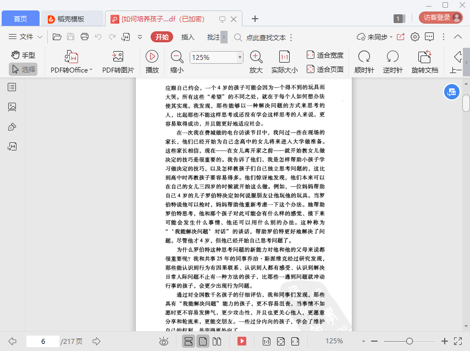Rotate page counterclockwise (逆时针)

click(x=392, y=62)
